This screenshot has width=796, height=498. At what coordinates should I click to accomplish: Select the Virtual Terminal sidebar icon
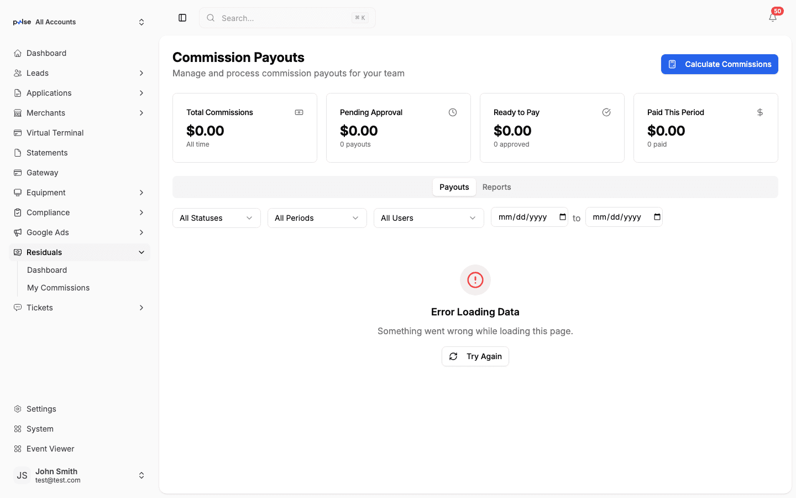17,132
